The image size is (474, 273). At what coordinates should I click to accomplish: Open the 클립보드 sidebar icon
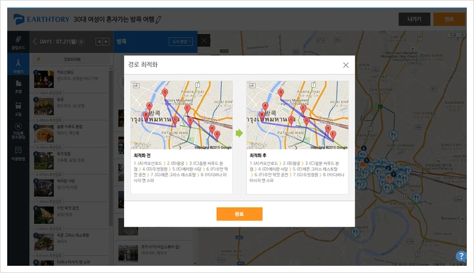coord(18,43)
